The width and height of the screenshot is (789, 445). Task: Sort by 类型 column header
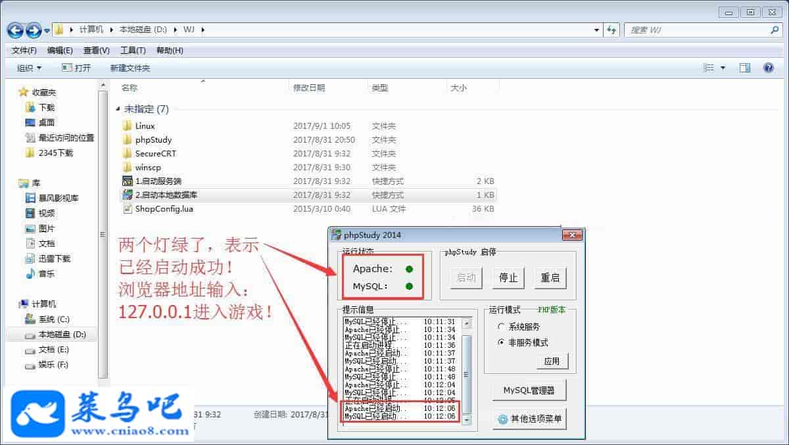tap(380, 87)
